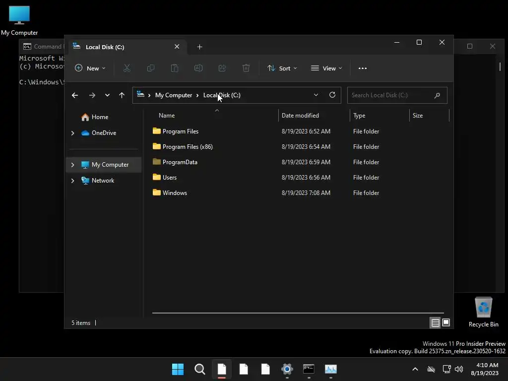This screenshot has height=381, width=508.
Task: Click Local Disk (C:) tab title
Action: point(105,47)
